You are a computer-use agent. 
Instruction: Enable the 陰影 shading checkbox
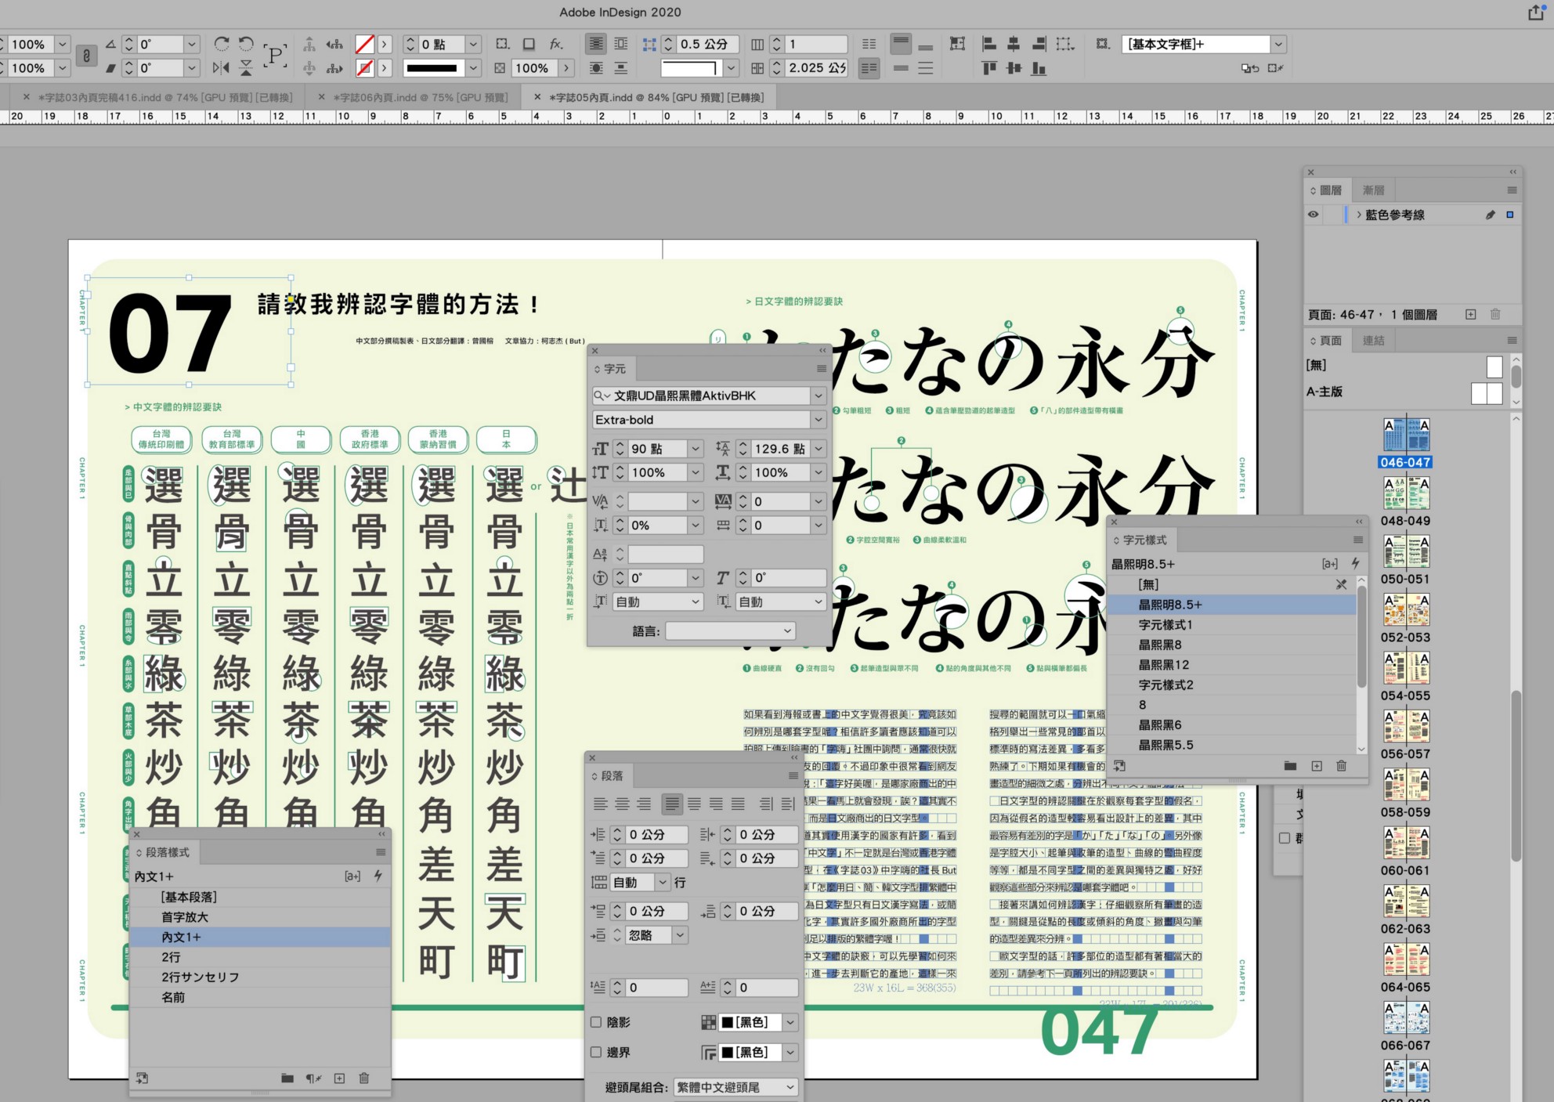pyautogui.click(x=597, y=1022)
